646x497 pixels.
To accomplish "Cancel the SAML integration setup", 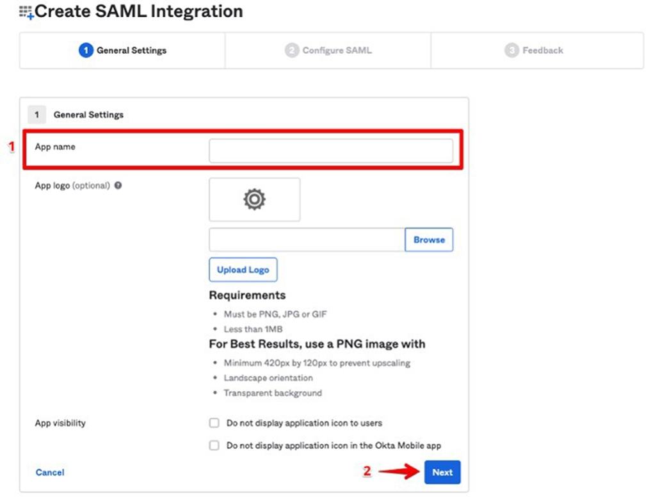I will tap(50, 472).
